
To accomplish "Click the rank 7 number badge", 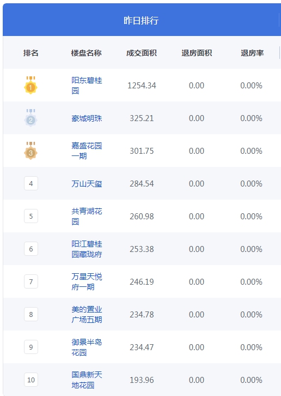I will point(31,281).
